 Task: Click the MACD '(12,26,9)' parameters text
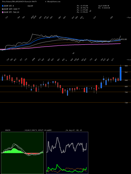pyautogui.click(x=28, y=130)
